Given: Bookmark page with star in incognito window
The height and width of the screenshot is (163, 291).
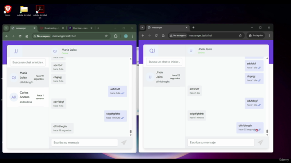Looking at the screenshot, I should [x=241, y=35].
